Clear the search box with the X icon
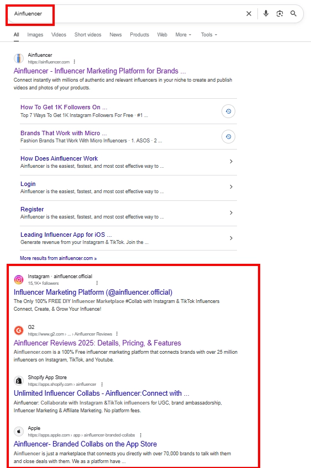 [249, 13]
